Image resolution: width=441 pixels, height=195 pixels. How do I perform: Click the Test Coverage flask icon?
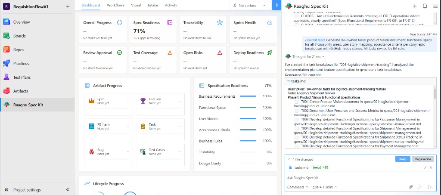(170, 53)
